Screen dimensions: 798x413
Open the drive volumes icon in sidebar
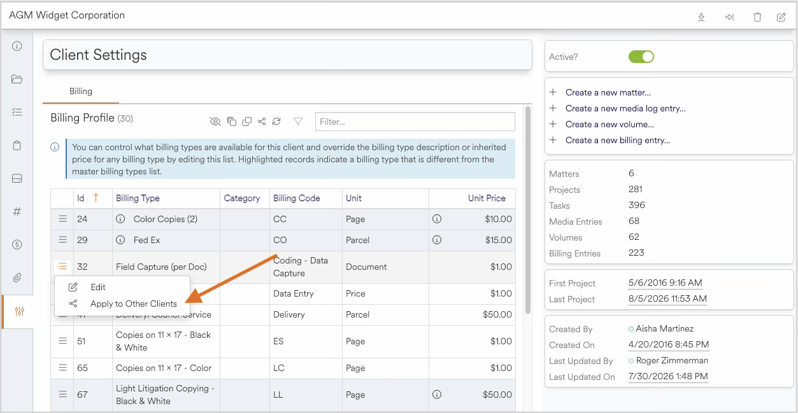click(x=17, y=178)
